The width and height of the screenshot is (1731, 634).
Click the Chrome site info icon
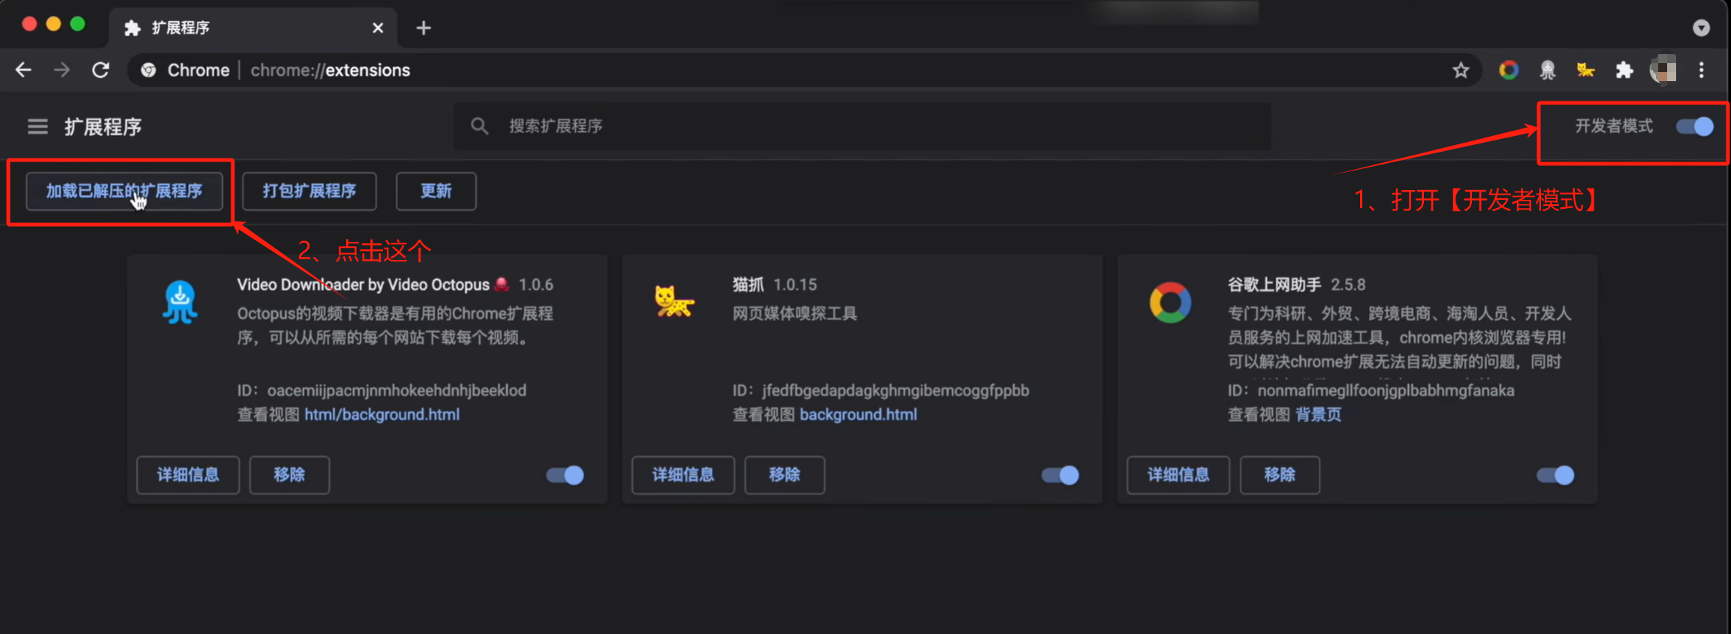click(x=149, y=70)
